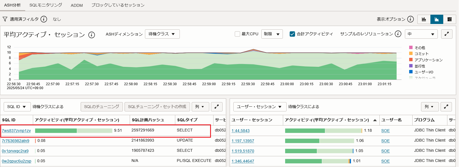This screenshot has height=167, width=459.
Task: Click the UPDATE type cell
Action: [185, 140]
